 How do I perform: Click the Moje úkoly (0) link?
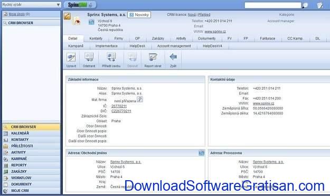coord(19,14)
